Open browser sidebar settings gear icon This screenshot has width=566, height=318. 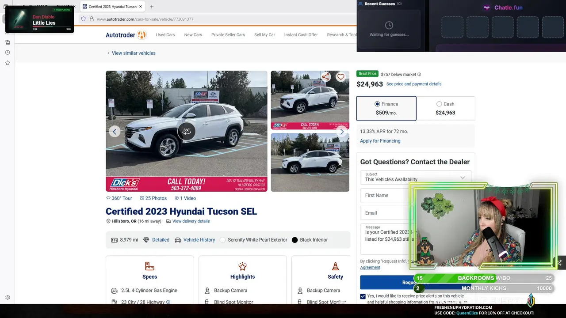point(8,298)
